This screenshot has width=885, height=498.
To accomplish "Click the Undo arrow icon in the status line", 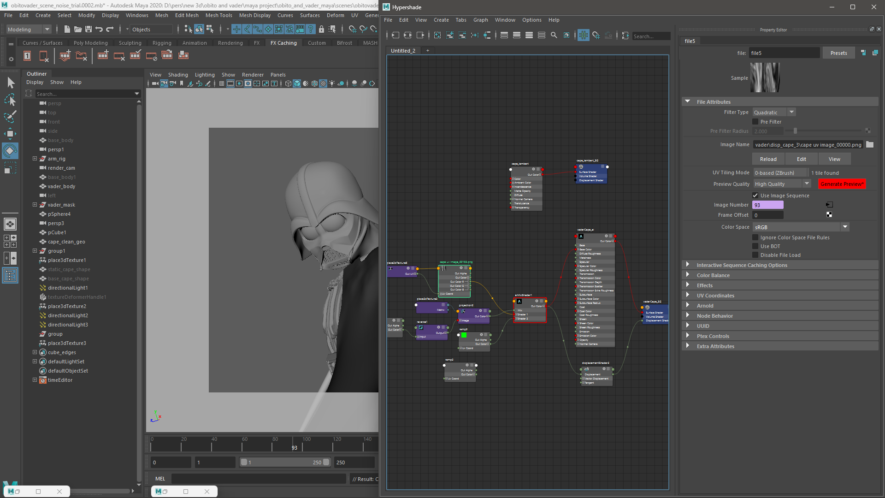I will click(99, 30).
